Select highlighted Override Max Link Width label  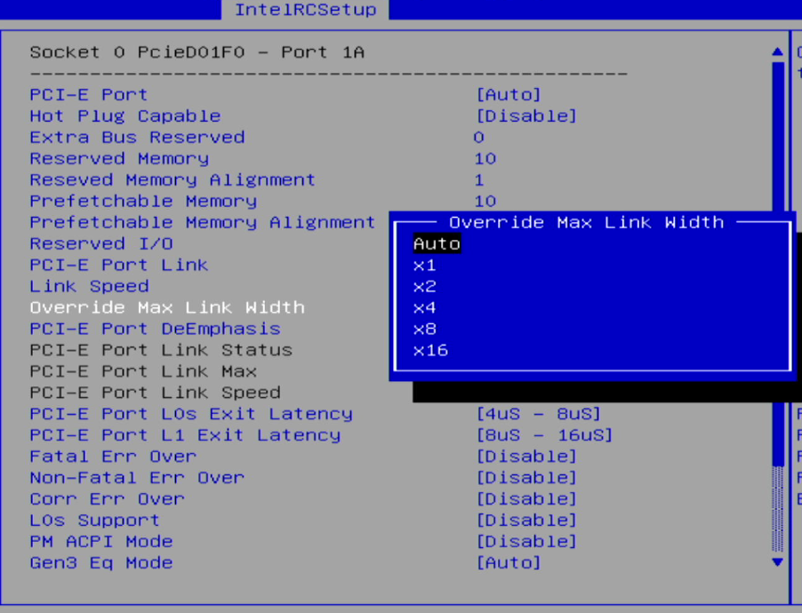(167, 307)
